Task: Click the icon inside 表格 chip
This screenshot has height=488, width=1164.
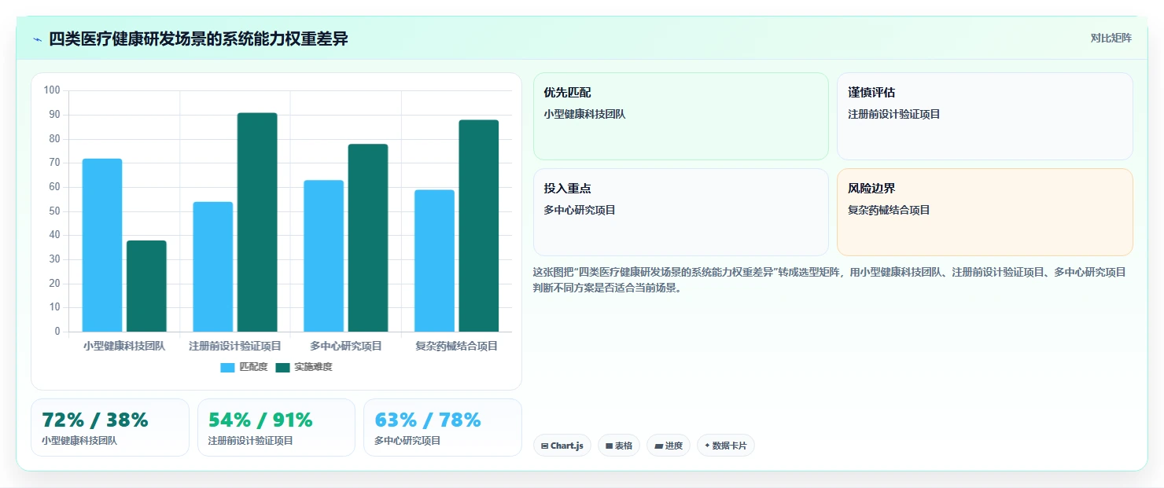Action: [x=609, y=446]
